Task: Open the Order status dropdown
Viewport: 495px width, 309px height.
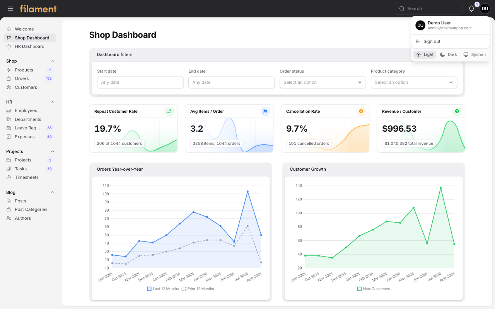Action: [x=323, y=82]
